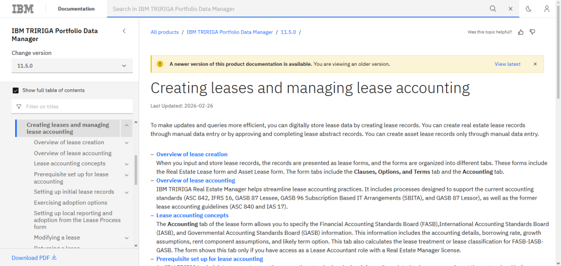Viewport: 561px width, 266px height.
Task: Select Overview of lease creation in sidebar
Action: (69, 143)
